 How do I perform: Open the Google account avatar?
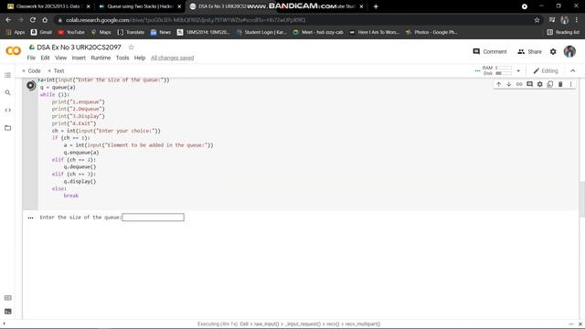click(569, 51)
